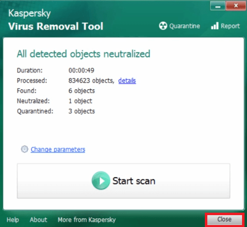The height and width of the screenshot is (227, 247).
Task: Minimize the Kaspersky window
Action: (x=218, y=6)
